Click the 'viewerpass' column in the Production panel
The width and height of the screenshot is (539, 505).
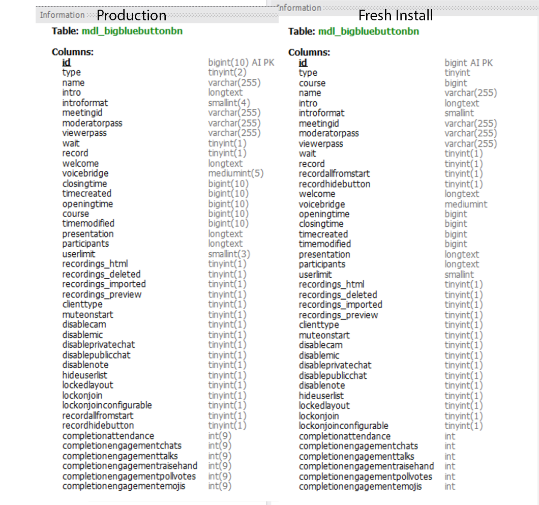(84, 133)
